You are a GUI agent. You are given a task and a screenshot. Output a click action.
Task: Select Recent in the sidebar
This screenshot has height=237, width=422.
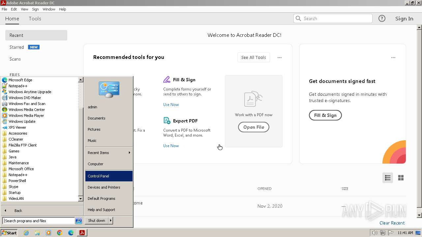point(36,35)
